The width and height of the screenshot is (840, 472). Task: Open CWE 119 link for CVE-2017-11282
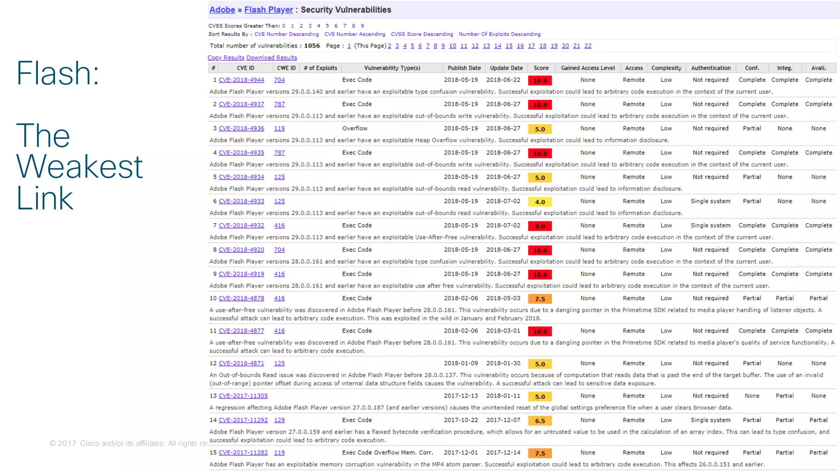279,453
